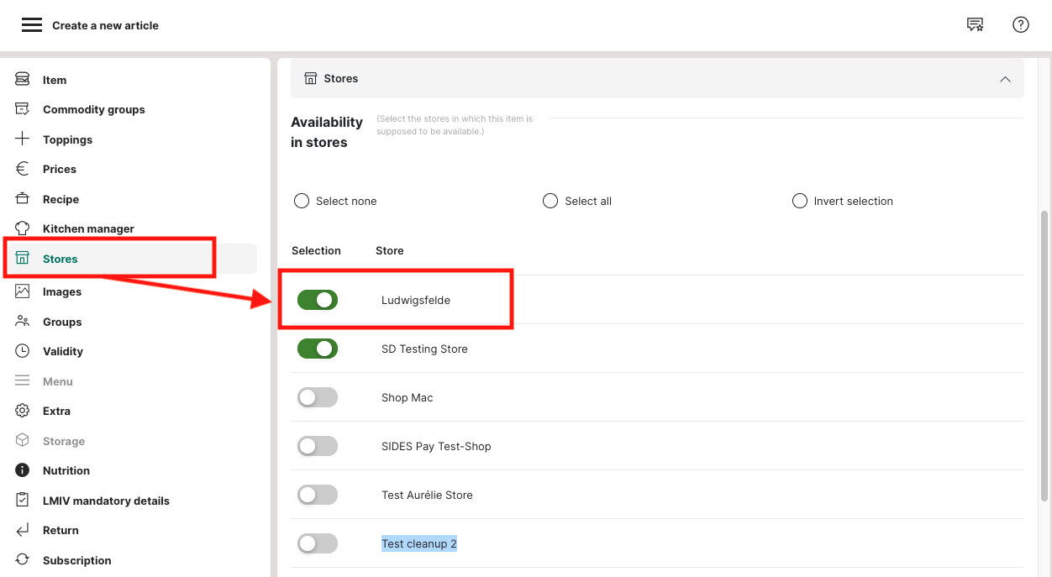The height and width of the screenshot is (577, 1052).
Task: Click the Kitchen manager chef hat icon
Action: point(23,228)
